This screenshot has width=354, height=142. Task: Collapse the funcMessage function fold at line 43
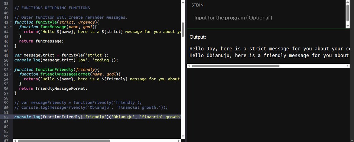pyautogui.click(x=11, y=27)
